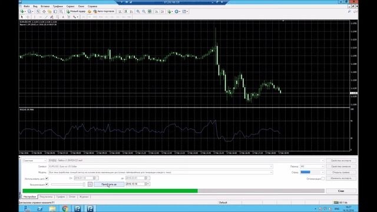377x212 pixels.
Task: Click the tile windows grid icon
Action: coord(150,11)
